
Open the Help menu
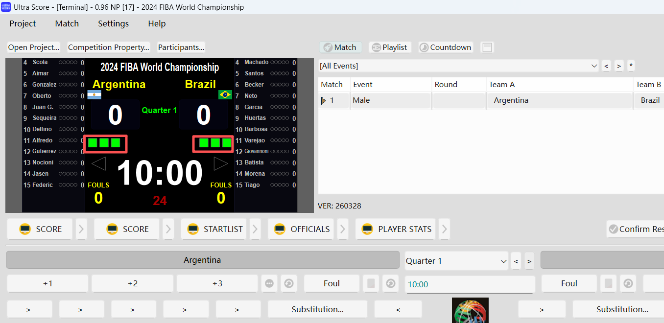point(157,23)
